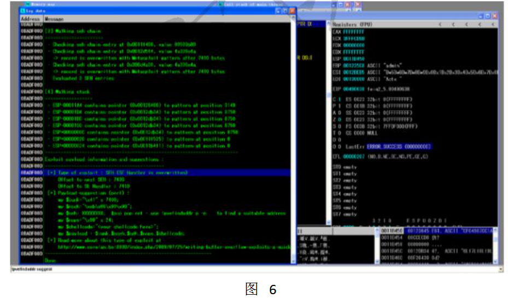Click the ST7 empty FPU register
Screen dimensions: 508x298
(x=344, y=214)
